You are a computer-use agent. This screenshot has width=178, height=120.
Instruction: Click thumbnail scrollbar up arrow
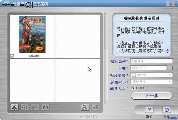click(106, 14)
